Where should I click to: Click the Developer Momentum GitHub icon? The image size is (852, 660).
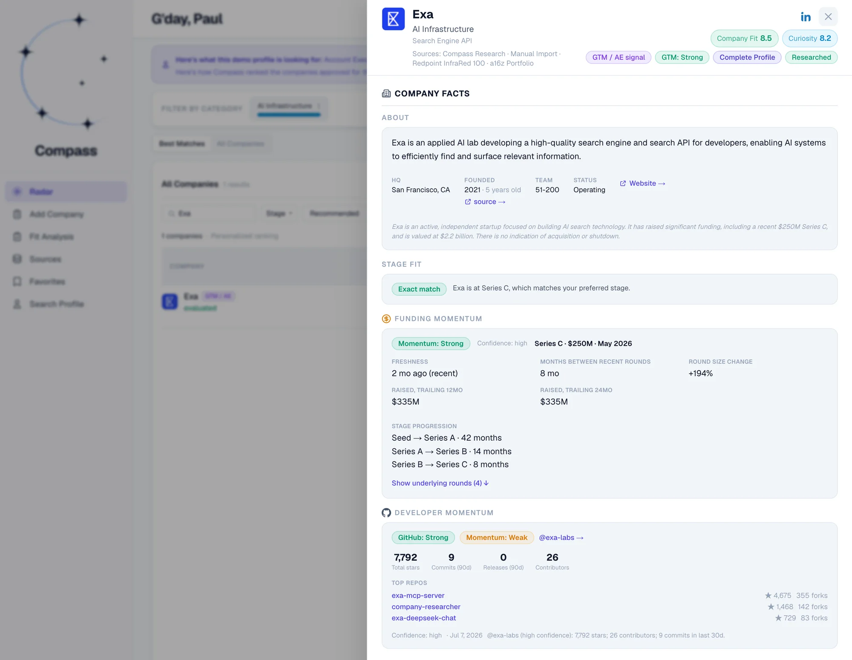(386, 513)
